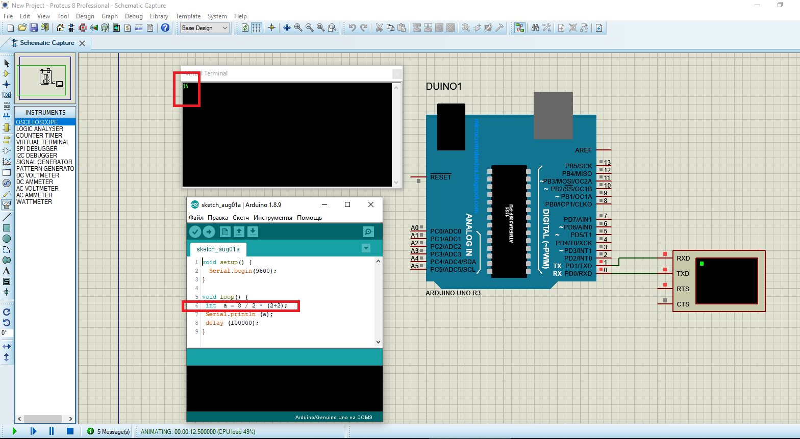The width and height of the screenshot is (800, 439).
Task: Zoom out with the minus magnifier icon
Action: coord(310,28)
